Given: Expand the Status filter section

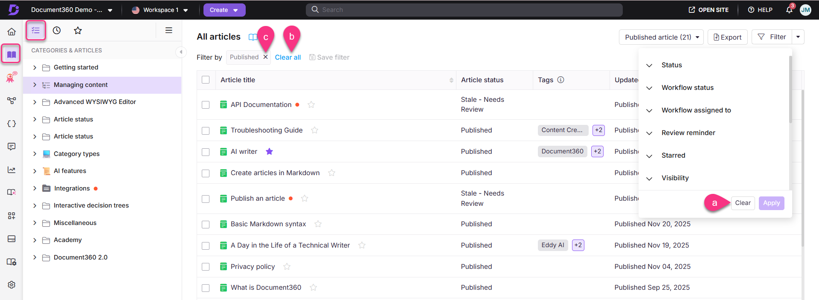Looking at the screenshot, I should click(x=649, y=65).
